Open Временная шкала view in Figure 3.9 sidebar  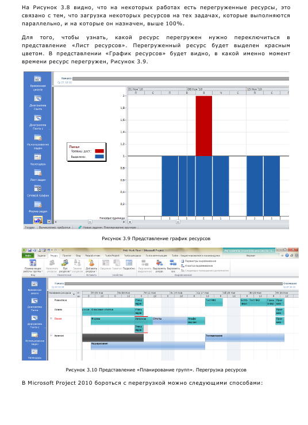click(37, 83)
